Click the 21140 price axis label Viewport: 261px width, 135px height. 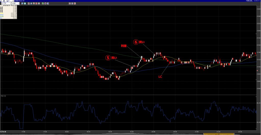259,52
